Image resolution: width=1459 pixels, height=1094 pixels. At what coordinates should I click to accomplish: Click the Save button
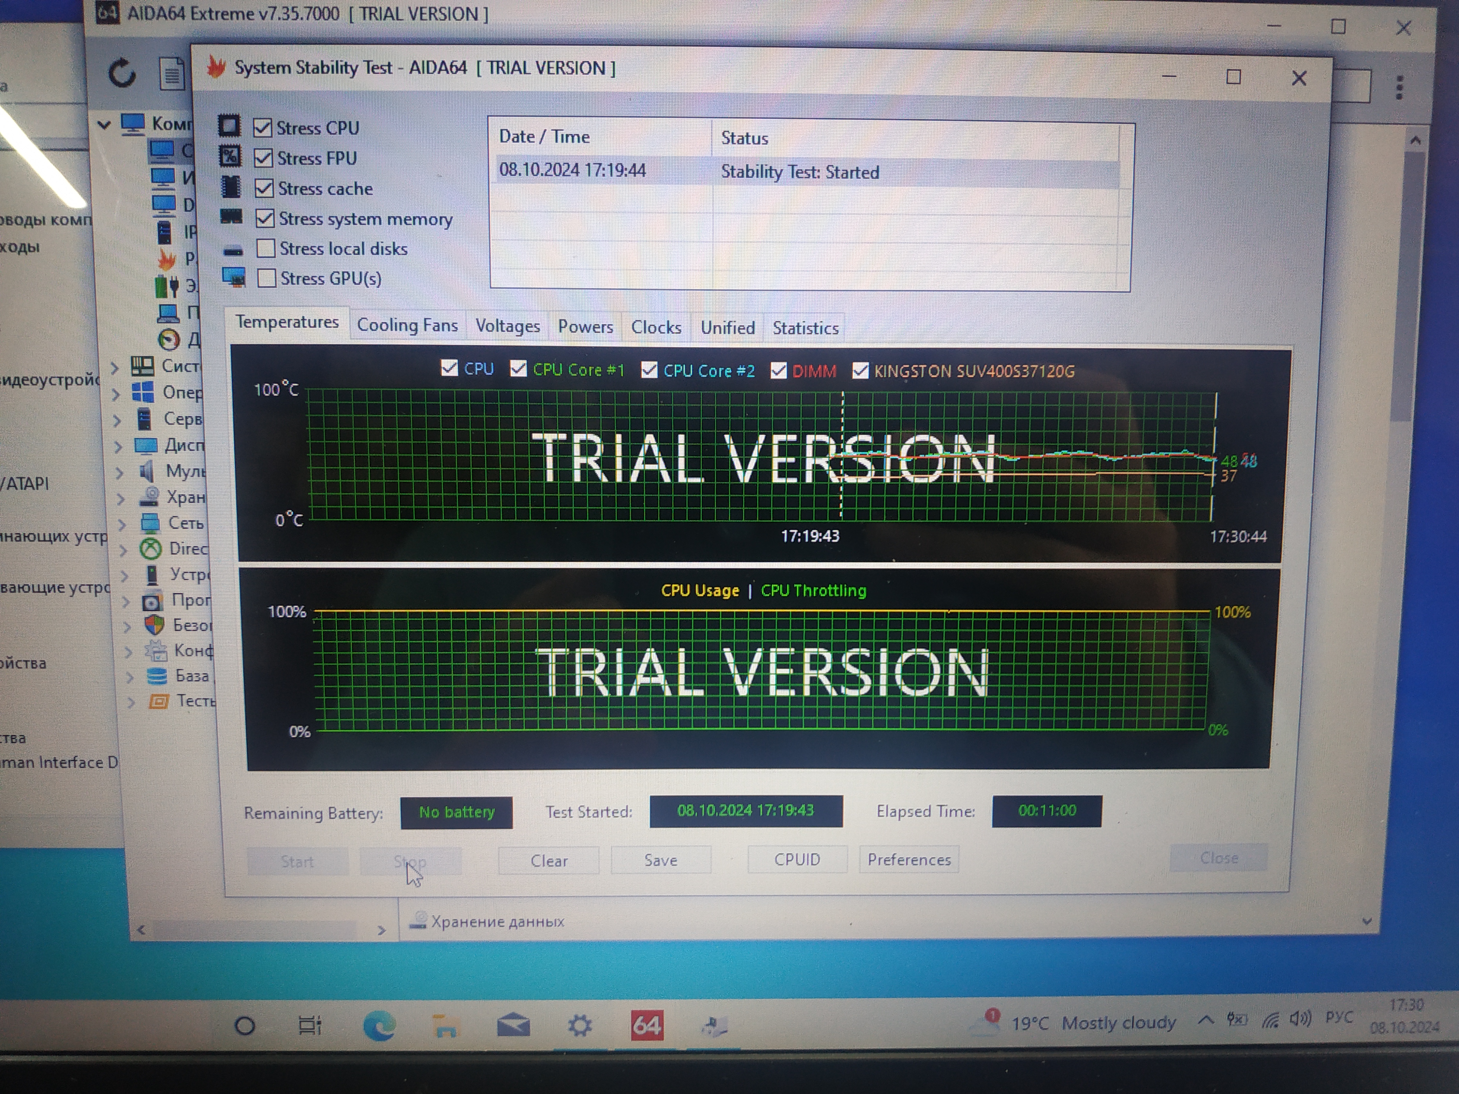pyautogui.click(x=661, y=860)
